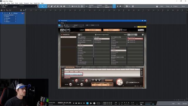Adjust the large EZkeys volume knob
The width and height of the screenshot is (188, 106).
120,82
